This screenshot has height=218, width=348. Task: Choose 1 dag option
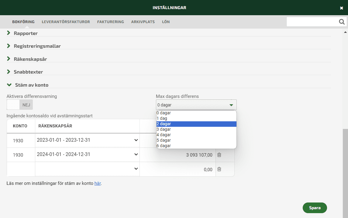click(196, 118)
